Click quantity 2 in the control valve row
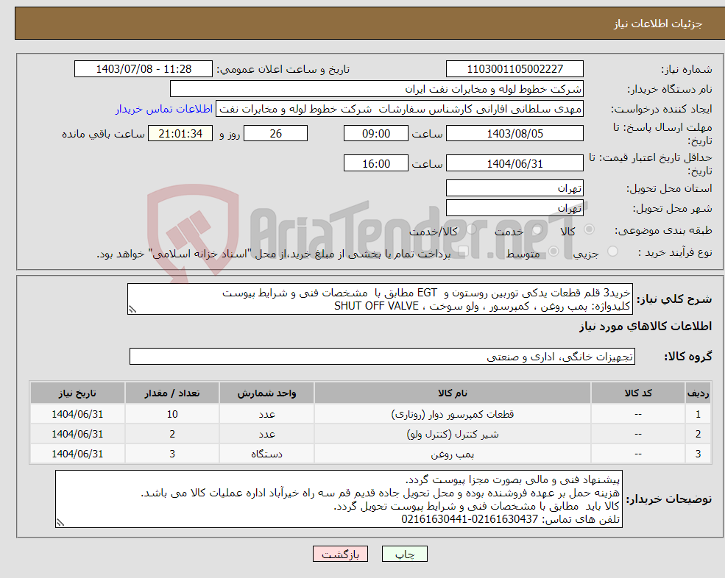This screenshot has width=725, height=578. (x=172, y=434)
